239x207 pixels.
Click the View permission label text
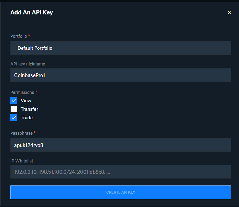click(26, 100)
